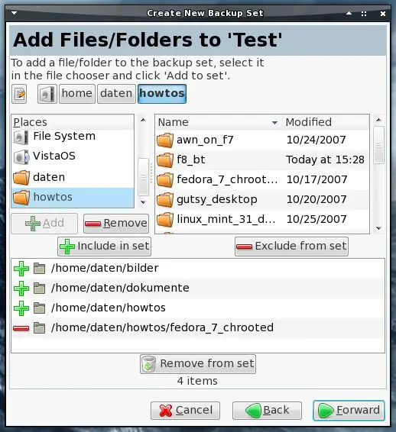Select the f8_bt folder
The image size is (396, 432).
click(x=262, y=160)
